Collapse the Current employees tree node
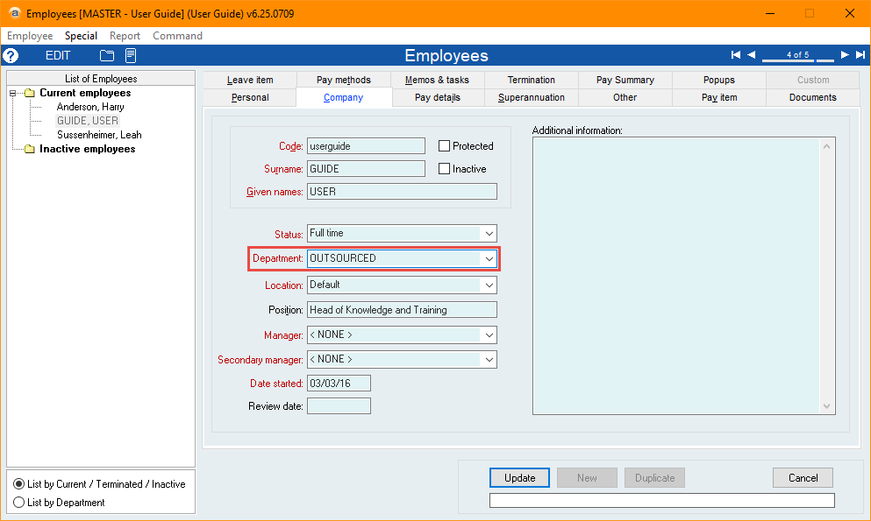 [x=13, y=93]
